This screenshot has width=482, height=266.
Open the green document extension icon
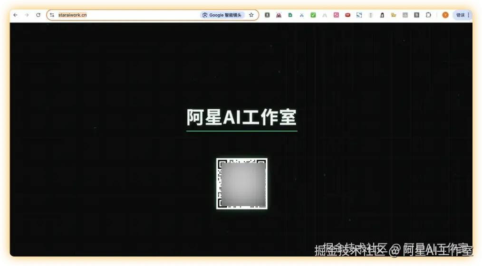coord(290,15)
